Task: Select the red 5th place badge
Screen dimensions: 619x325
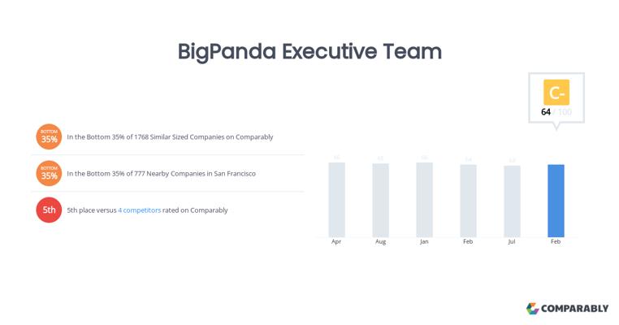Action: tap(49, 210)
